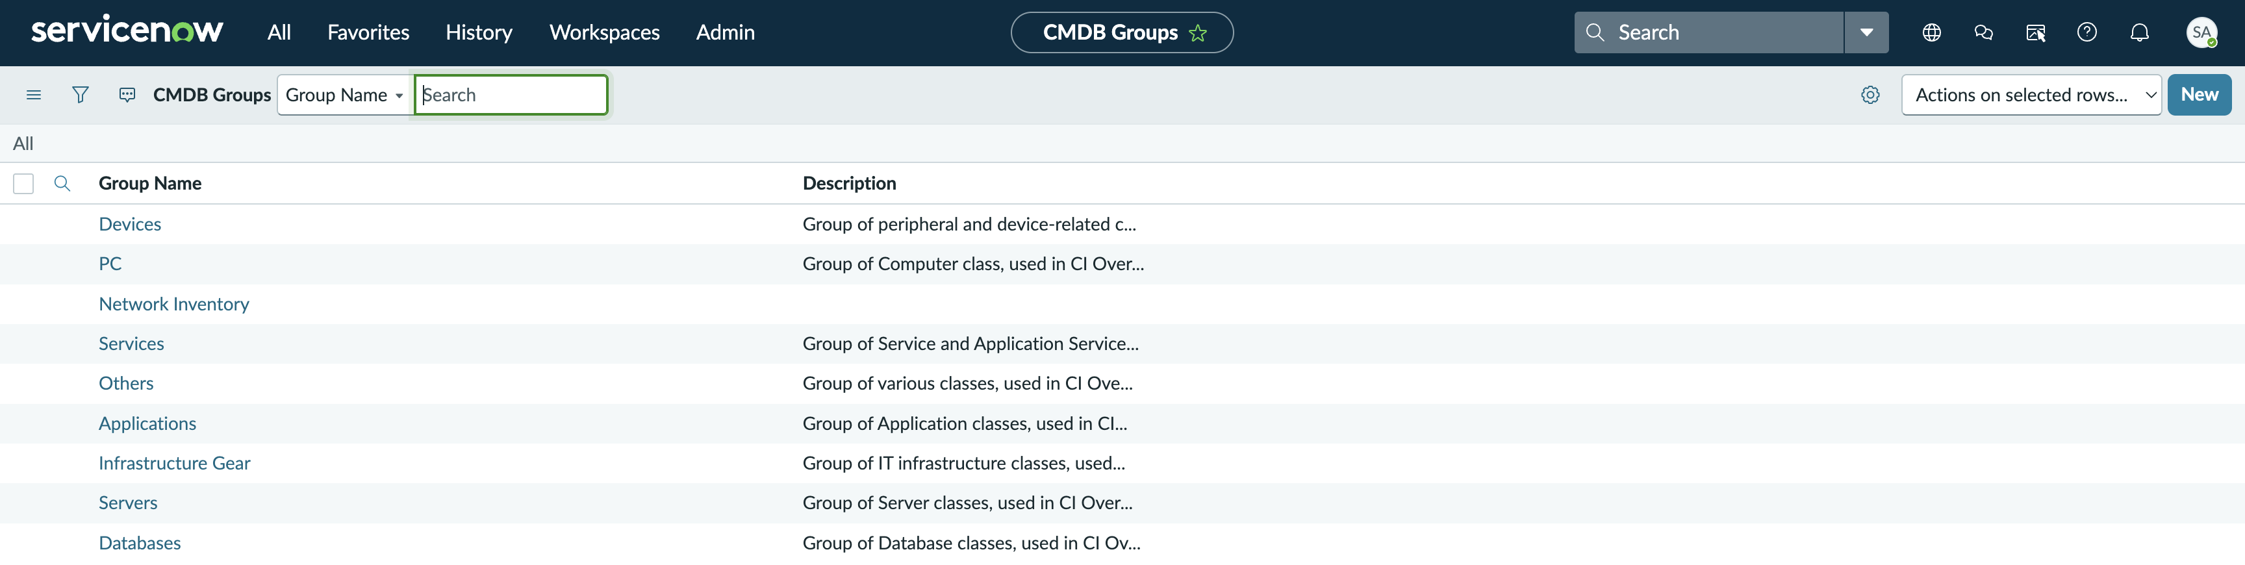Image resolution: width=2245 pixels, height=565 pixels.
Task: Open the list hamburger context menu
Action: (34, 95)
